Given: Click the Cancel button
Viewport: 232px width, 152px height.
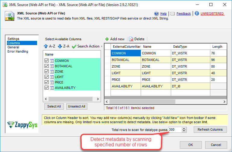Looking at the screenshot, I should [216, 145].
